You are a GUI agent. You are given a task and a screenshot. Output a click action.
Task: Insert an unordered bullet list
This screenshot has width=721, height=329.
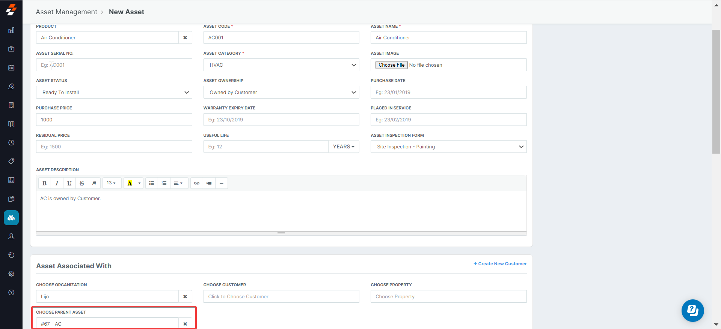152,183
